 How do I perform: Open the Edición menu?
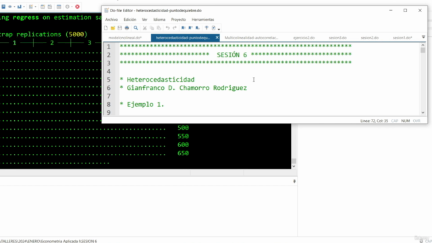[130, 20]
